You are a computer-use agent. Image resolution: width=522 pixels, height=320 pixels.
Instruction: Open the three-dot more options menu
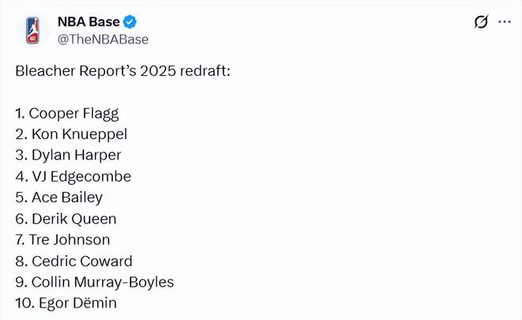tap(504, 22)
